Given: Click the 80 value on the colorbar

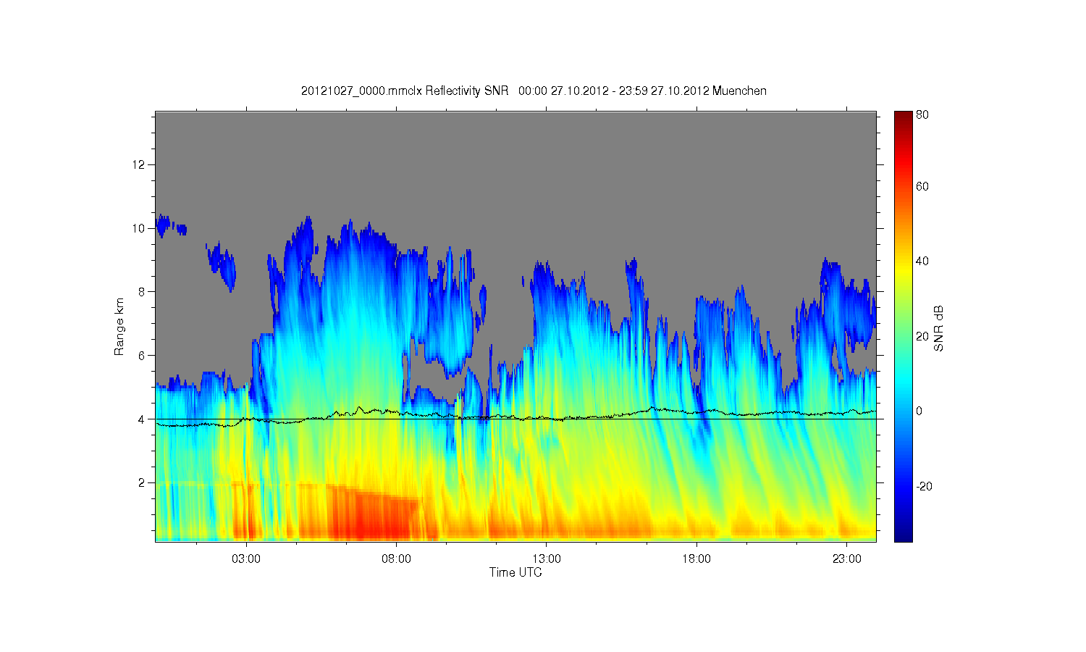Looking at the screenshot, I should coord(922,114).
